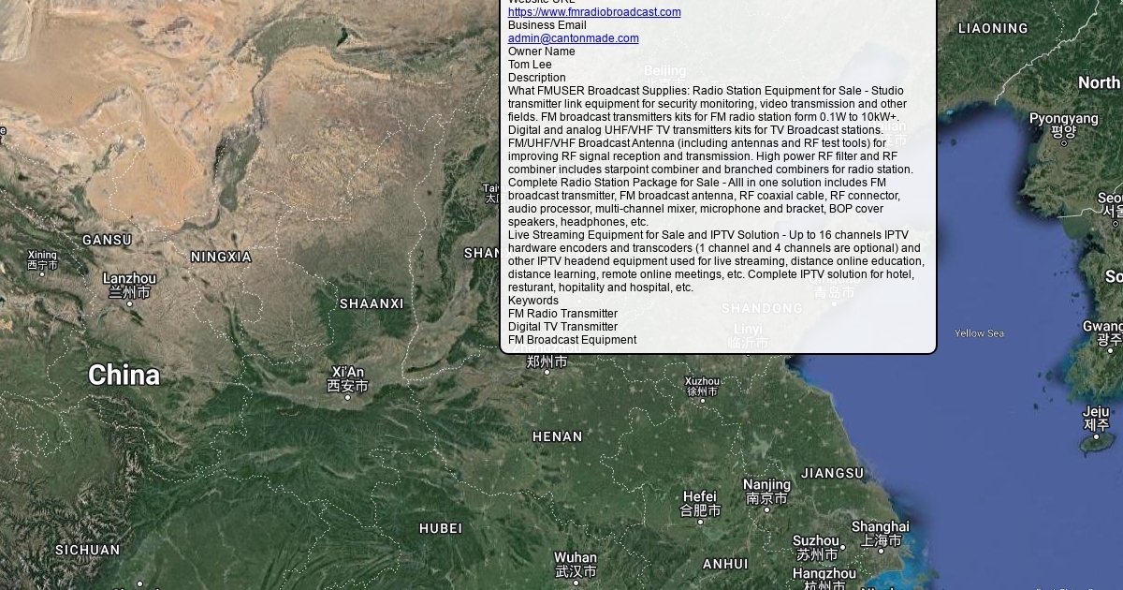Open the fmradiobroadcast.com website link
Image resolution: width=1123 pixels, height=590 pixels.
594,12
